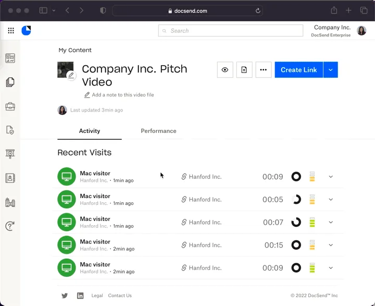Viewport: 375px width, 306px height.
Task: Toggle the Safari sidebar button
Action: point(43,10)
